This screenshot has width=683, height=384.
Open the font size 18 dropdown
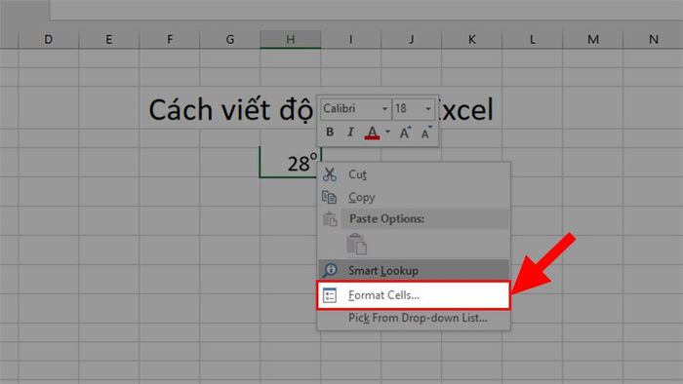pyautogui.click(x=428, y=109)
